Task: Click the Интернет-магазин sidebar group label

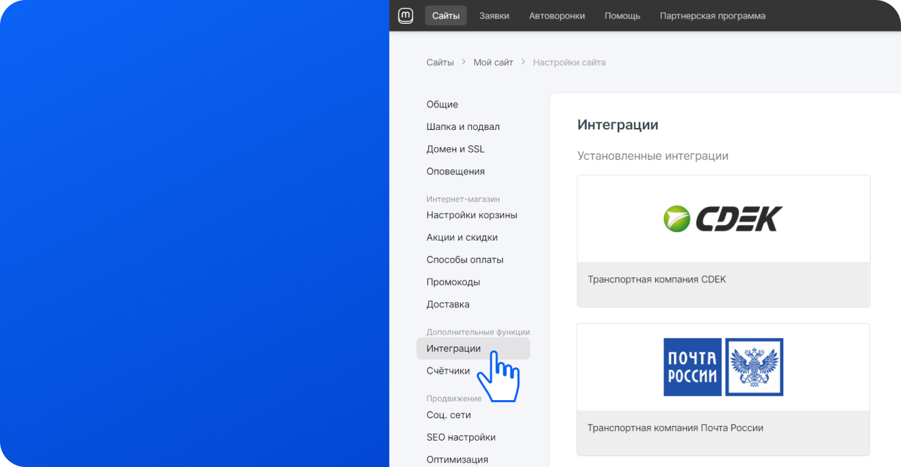Action: [463, 199]
